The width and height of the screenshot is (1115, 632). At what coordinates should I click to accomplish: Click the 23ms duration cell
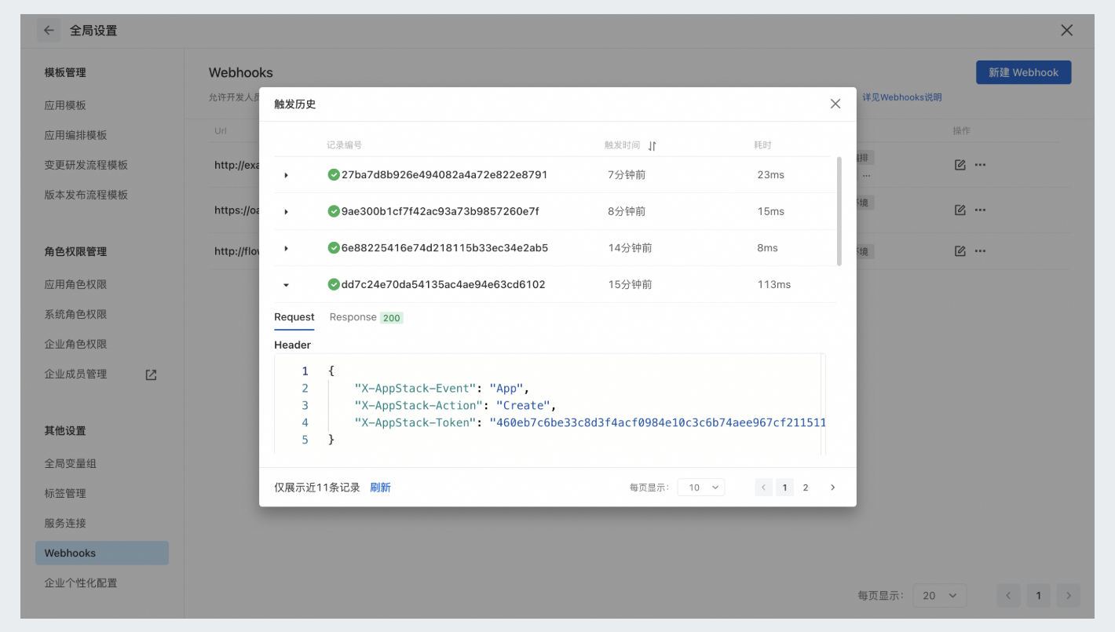click(771, 174)
